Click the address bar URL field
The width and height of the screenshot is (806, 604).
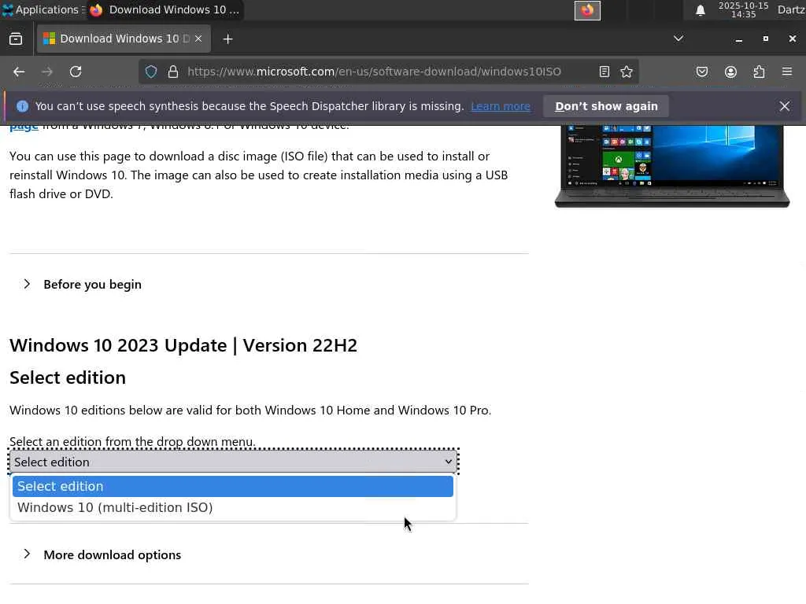click(374, 72)
